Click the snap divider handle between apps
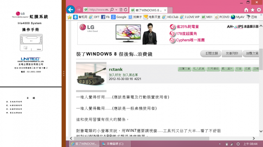 click(x=64, y=73)
